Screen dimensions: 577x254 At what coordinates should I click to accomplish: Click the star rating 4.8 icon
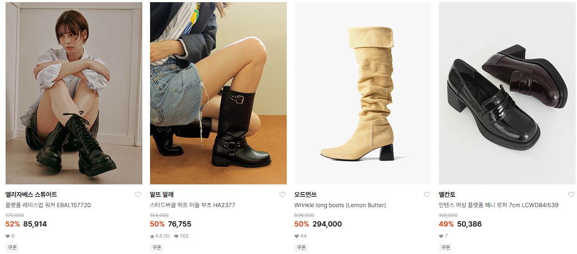(152, 236)
